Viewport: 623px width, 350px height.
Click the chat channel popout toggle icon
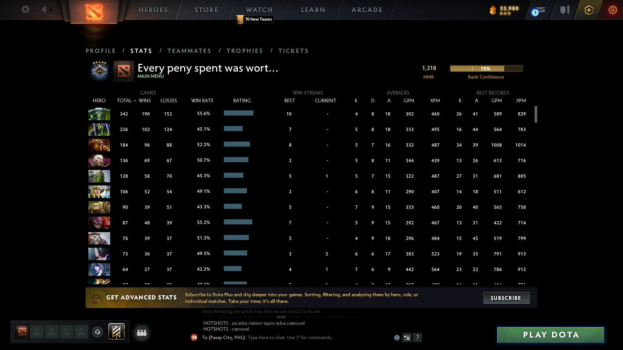tap(407, 338)
